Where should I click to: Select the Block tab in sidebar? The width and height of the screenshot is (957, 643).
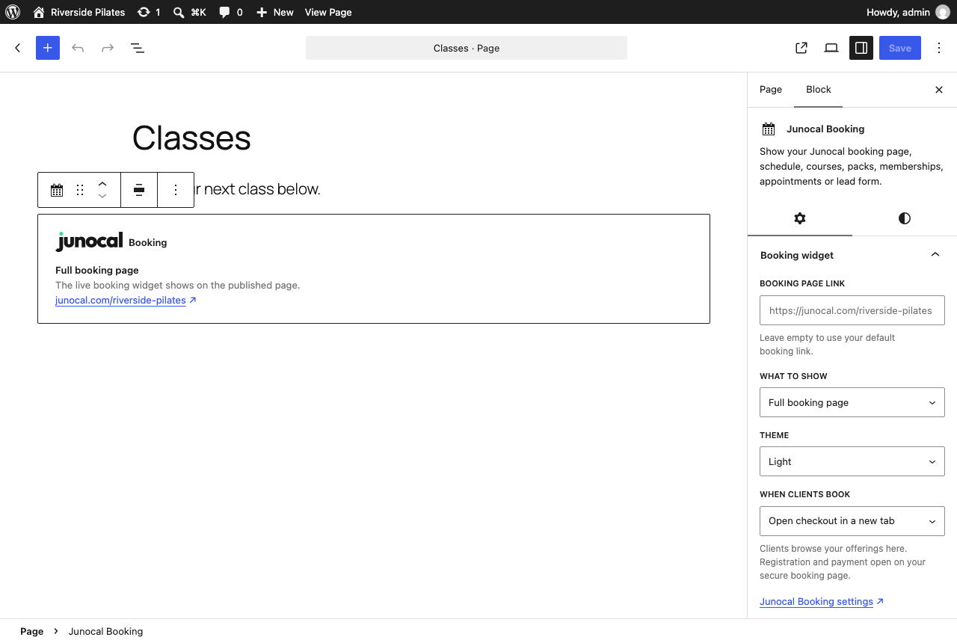pos(819,90)
